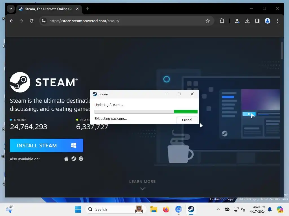
Task: Open Chrome Labs flask icon
Action: pyautogui.click(x=237, y=21)
